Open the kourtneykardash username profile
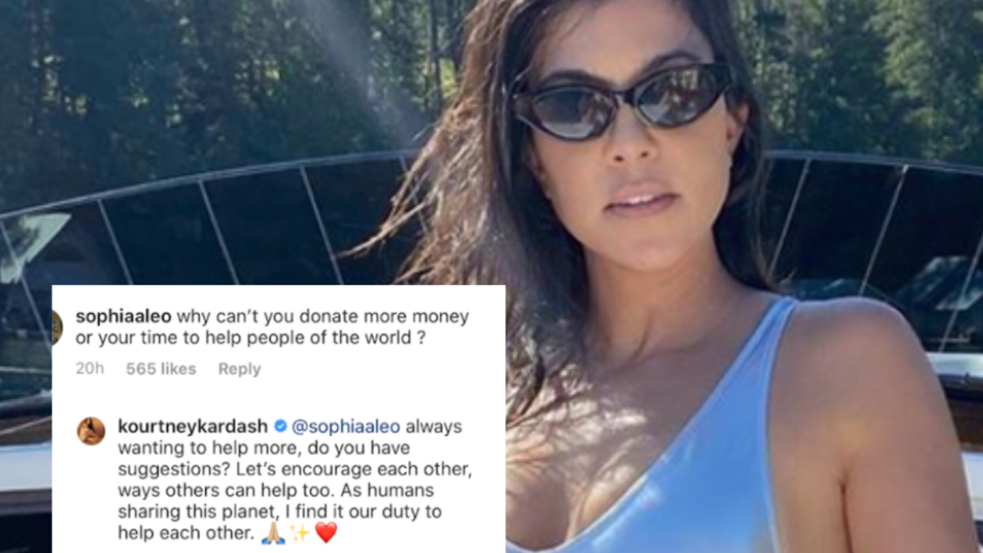 193,426
